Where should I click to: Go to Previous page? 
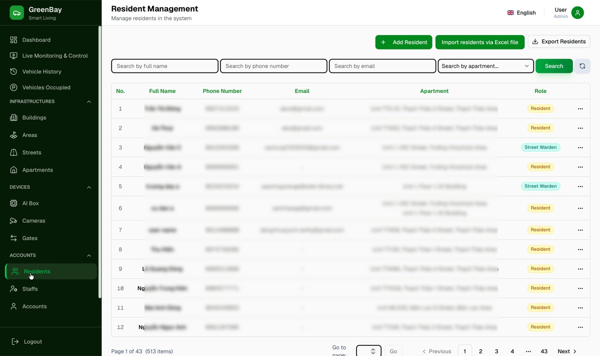coord(436,351)
